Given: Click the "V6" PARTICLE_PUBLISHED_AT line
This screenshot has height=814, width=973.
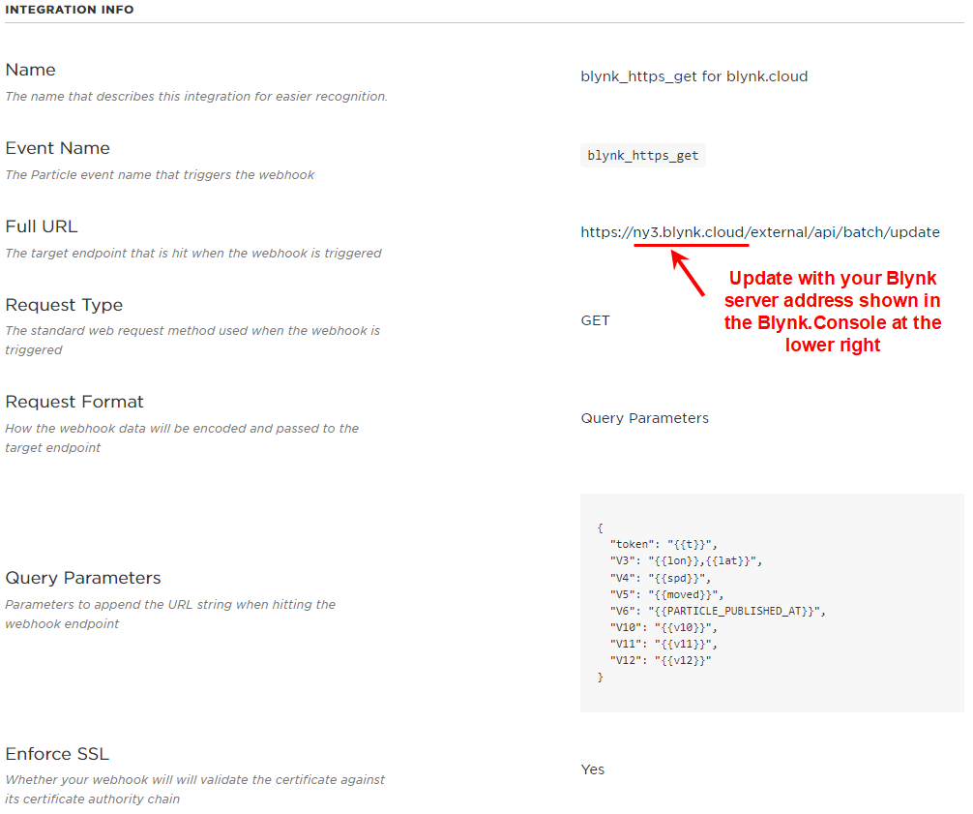Looking at the screenshot, I should pyautogui.click(x=718, y=611).
